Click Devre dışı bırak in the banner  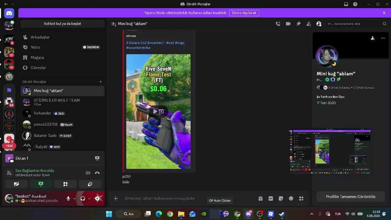coord(244,13)
